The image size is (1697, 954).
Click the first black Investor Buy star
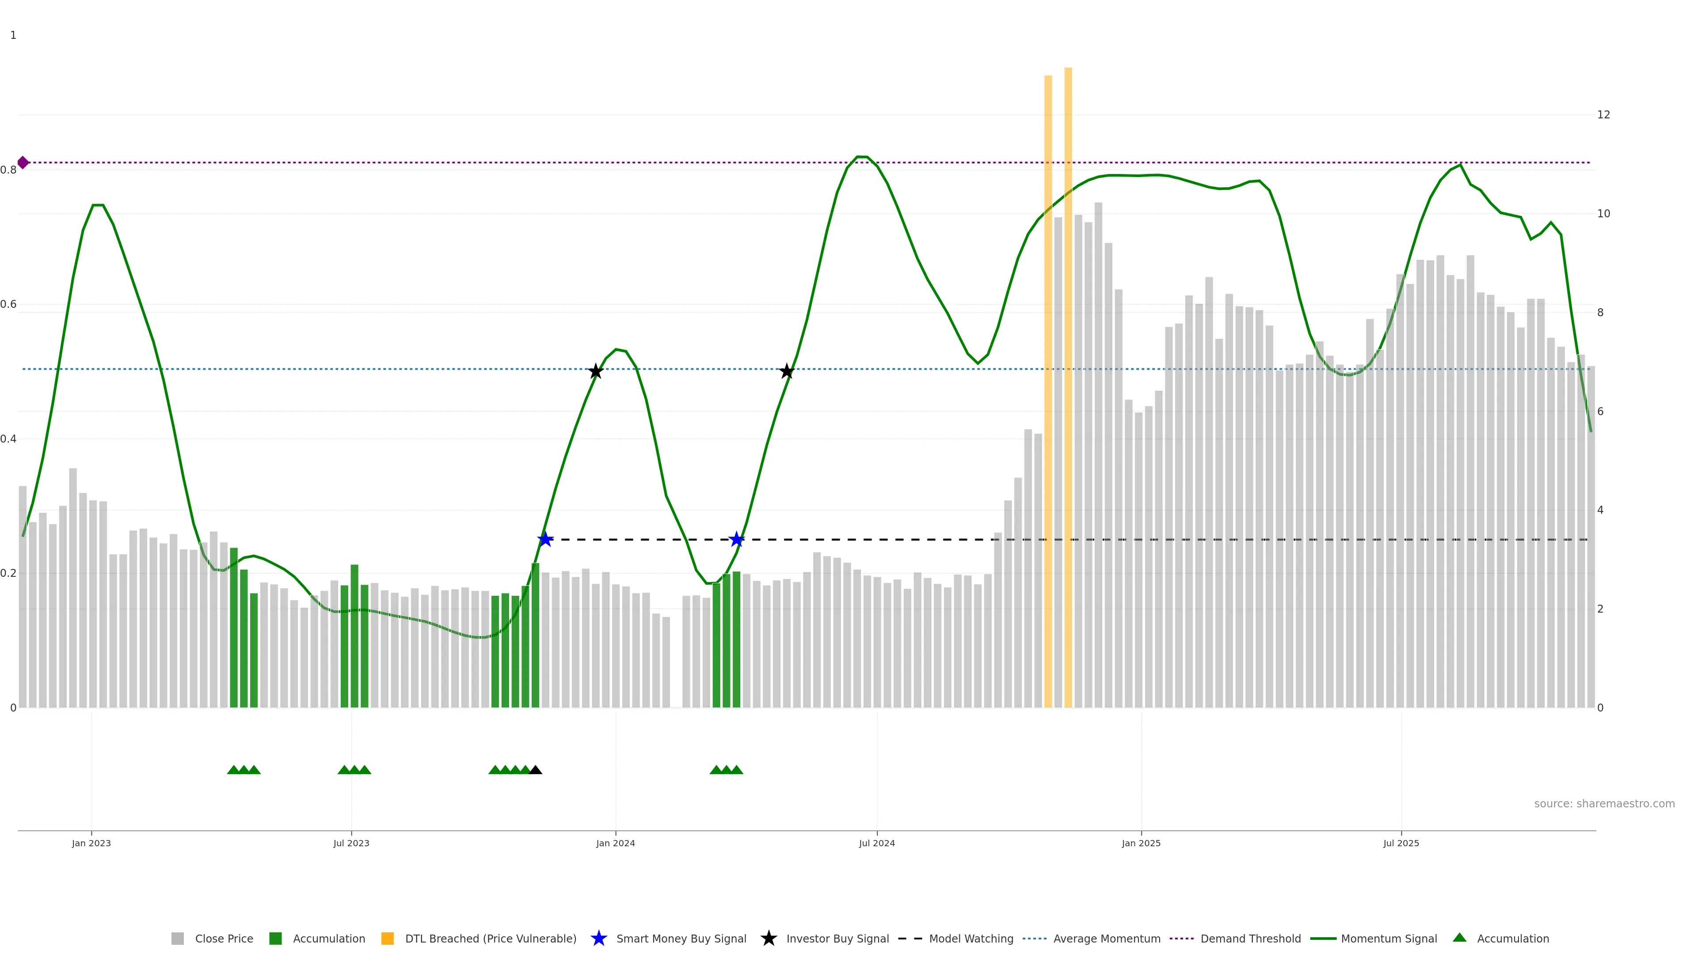click(596, 371)
